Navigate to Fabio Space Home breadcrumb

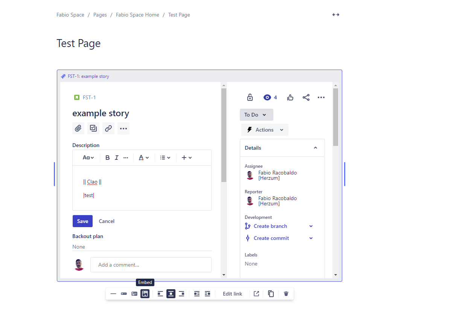[137, 15]
